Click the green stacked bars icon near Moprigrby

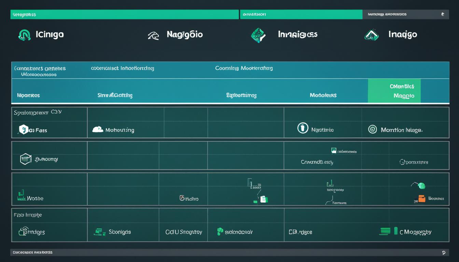[x=385, y=231]
